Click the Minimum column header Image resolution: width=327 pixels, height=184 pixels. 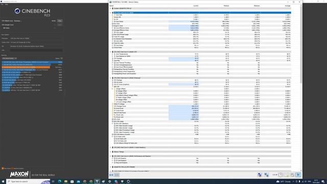tap(226, 6)
